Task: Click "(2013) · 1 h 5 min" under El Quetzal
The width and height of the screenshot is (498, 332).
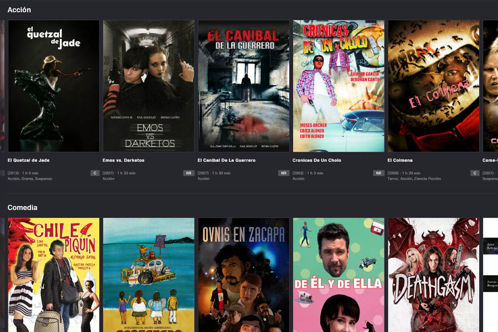Action: coord(23,173)
